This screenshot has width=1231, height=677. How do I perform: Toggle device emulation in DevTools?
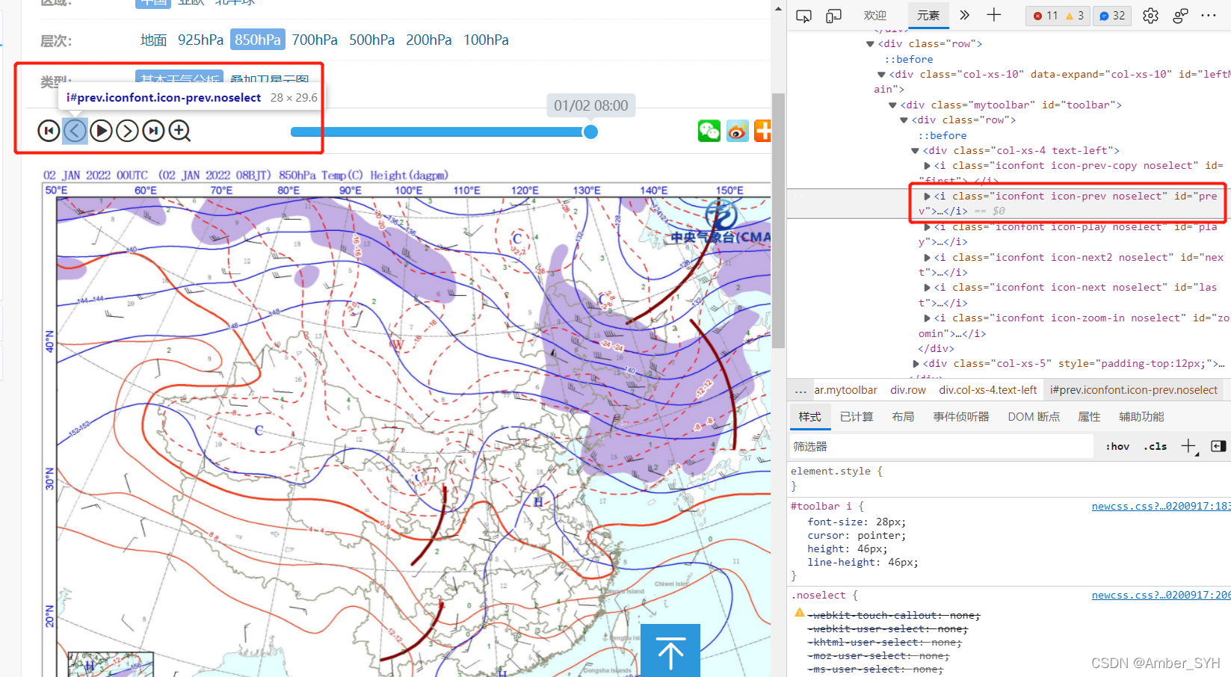coord(833,16)
